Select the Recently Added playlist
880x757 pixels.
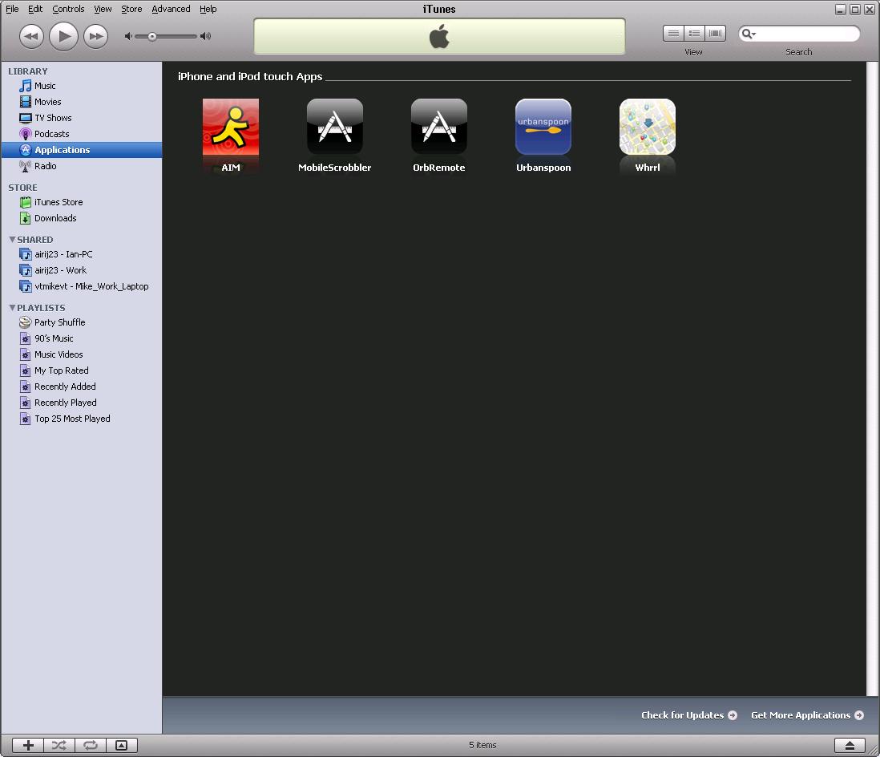(82, 387)
